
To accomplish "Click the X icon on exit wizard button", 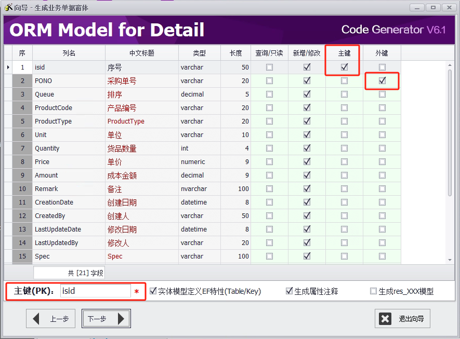I will coord(385,318).
